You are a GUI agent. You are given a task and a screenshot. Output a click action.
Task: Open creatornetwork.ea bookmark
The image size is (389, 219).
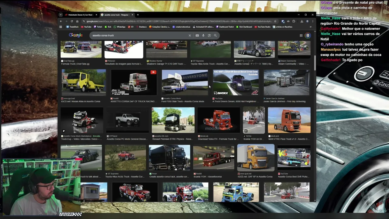pos(182,27)
